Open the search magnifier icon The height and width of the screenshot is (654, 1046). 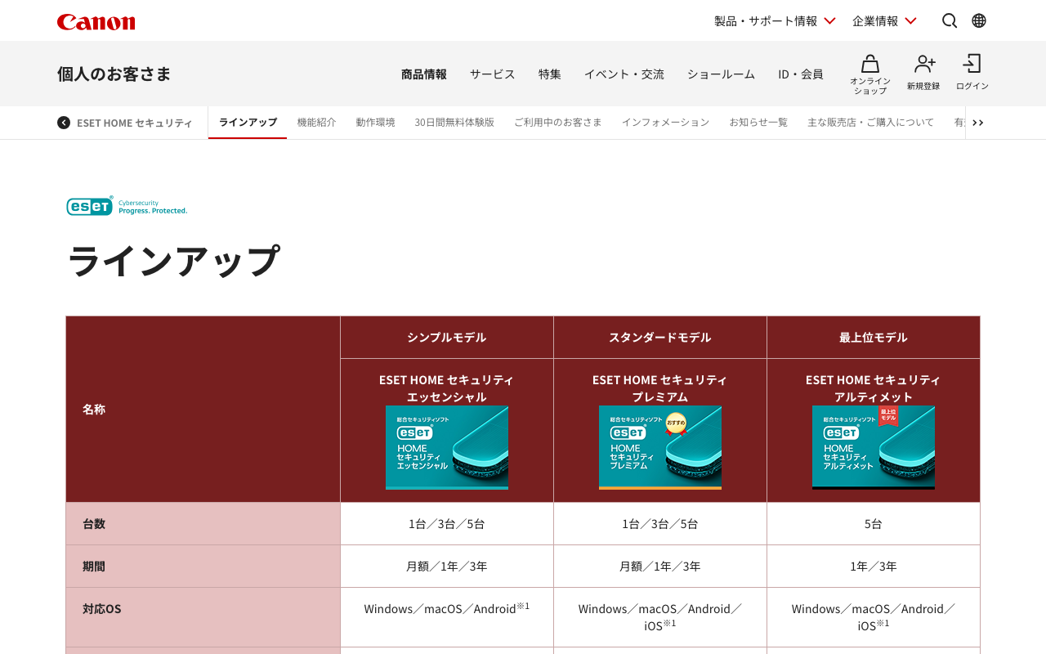coord(950,20)
